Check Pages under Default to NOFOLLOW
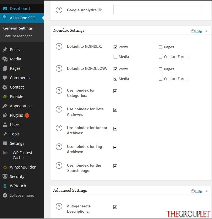 click(x=160, y=69)
